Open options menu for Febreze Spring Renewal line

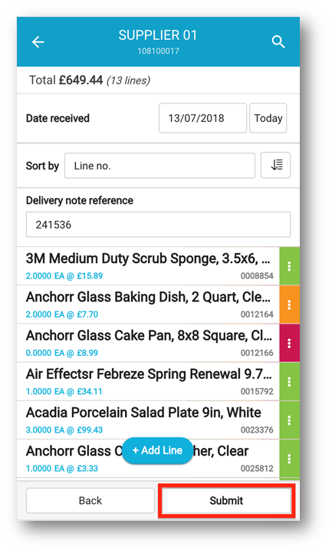click(289, 381)
